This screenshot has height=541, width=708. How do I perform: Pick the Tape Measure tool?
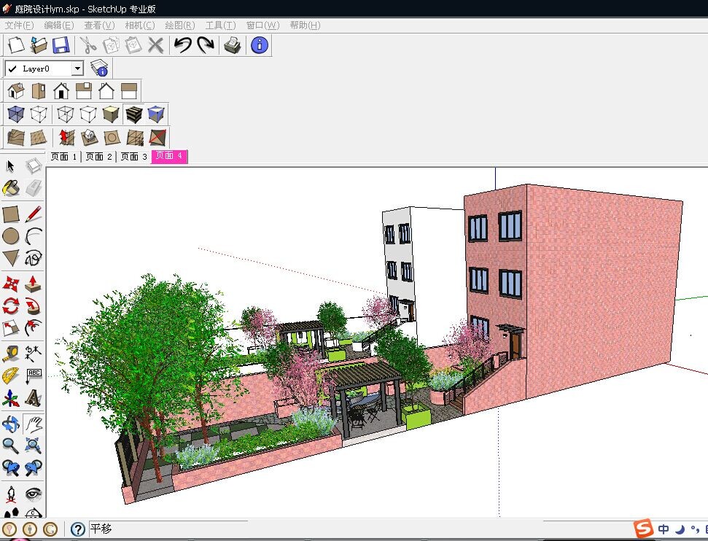pyautogui.click(x=11, y=354)
